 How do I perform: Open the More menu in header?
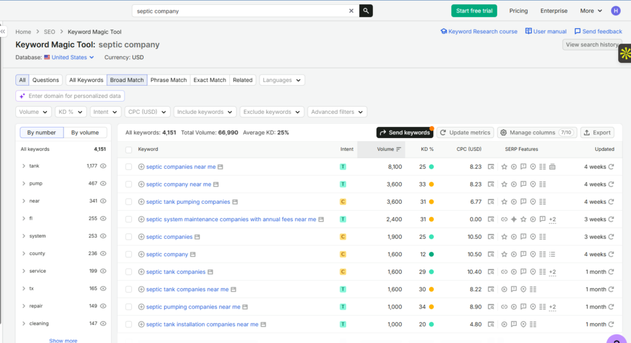tap(591, 11)
